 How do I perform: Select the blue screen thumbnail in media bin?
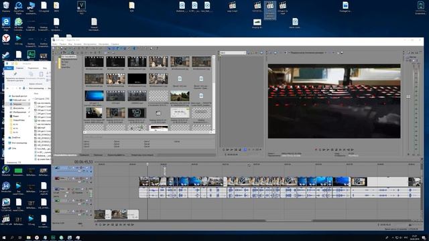(94, 96)
